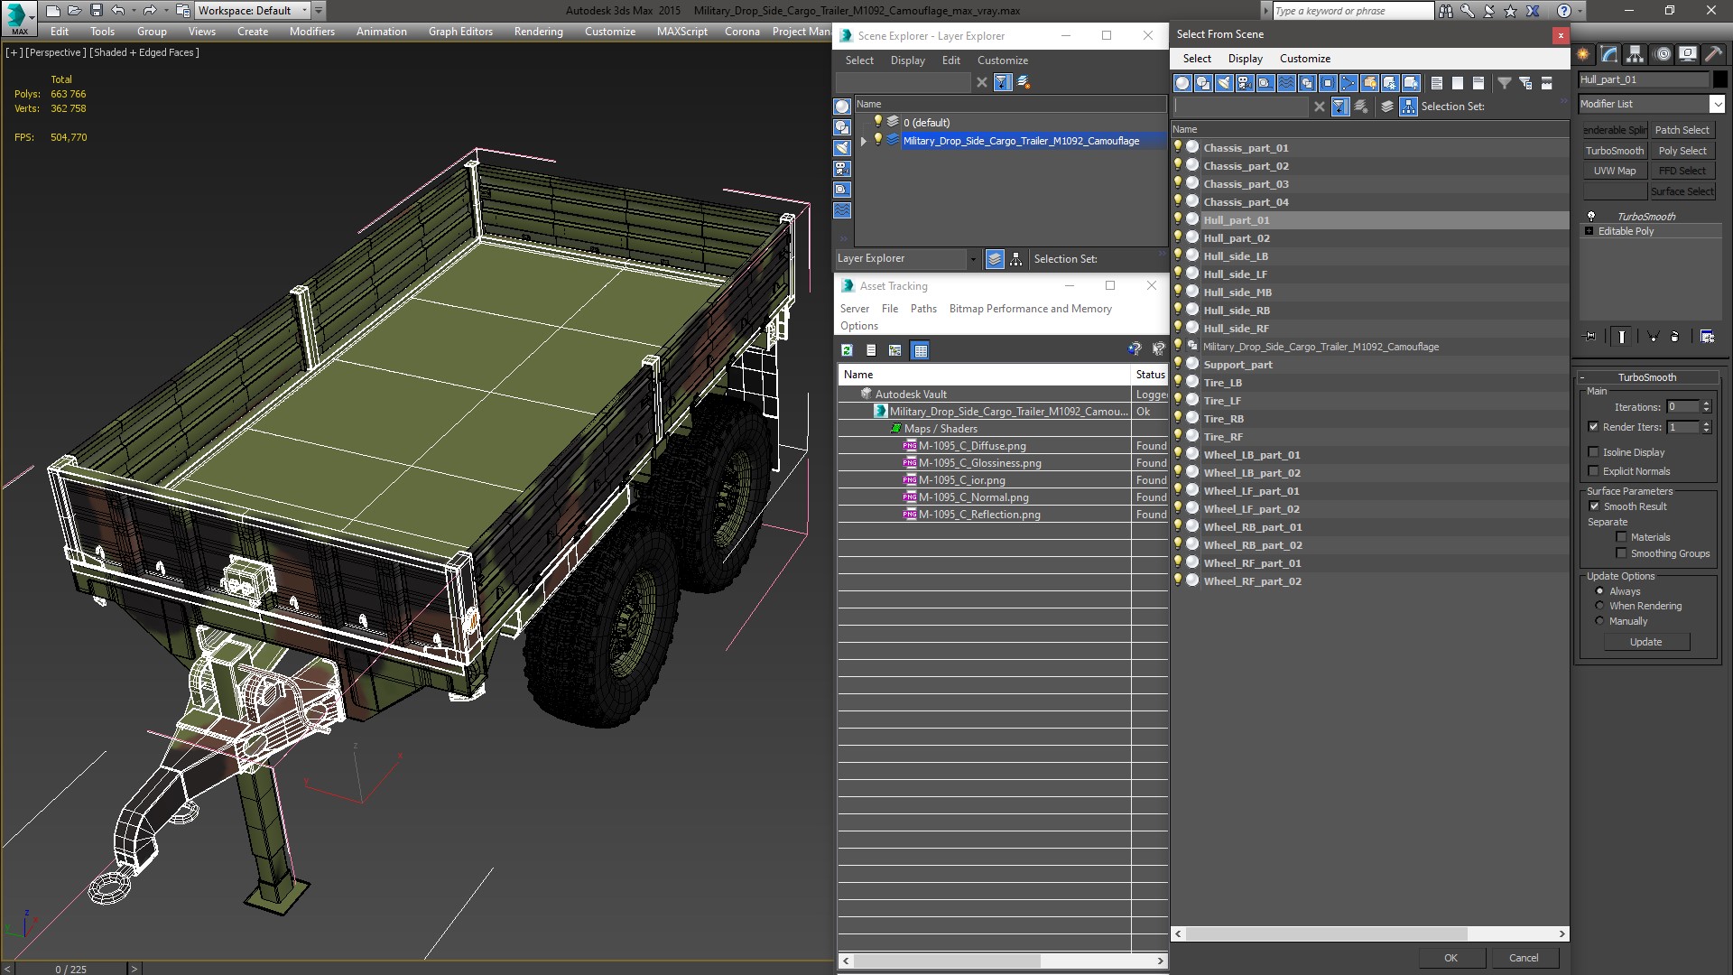Enable Separate by Smoothing Groups checkbox

click(1621, 553)
